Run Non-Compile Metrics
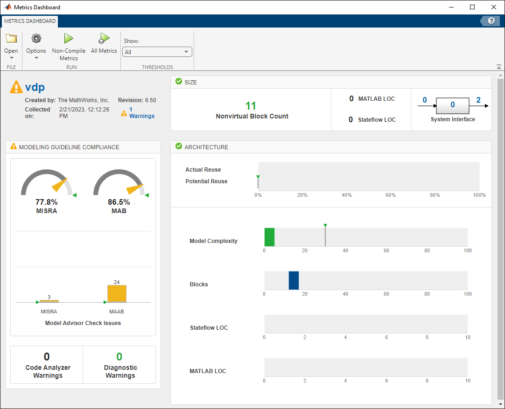505x409 pixels. pos(69,39)
